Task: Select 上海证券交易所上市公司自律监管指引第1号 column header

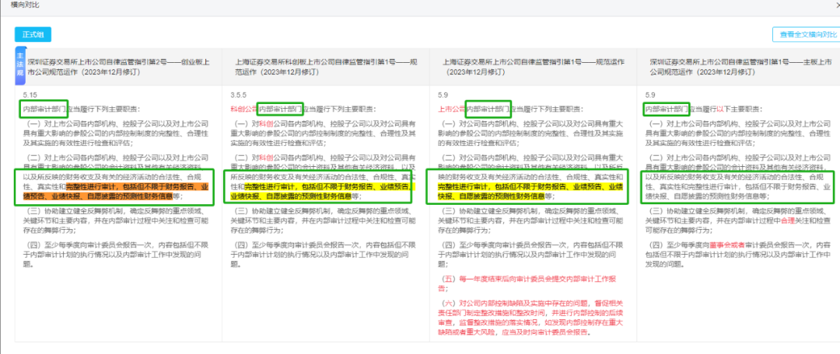Action: point(533,66)
